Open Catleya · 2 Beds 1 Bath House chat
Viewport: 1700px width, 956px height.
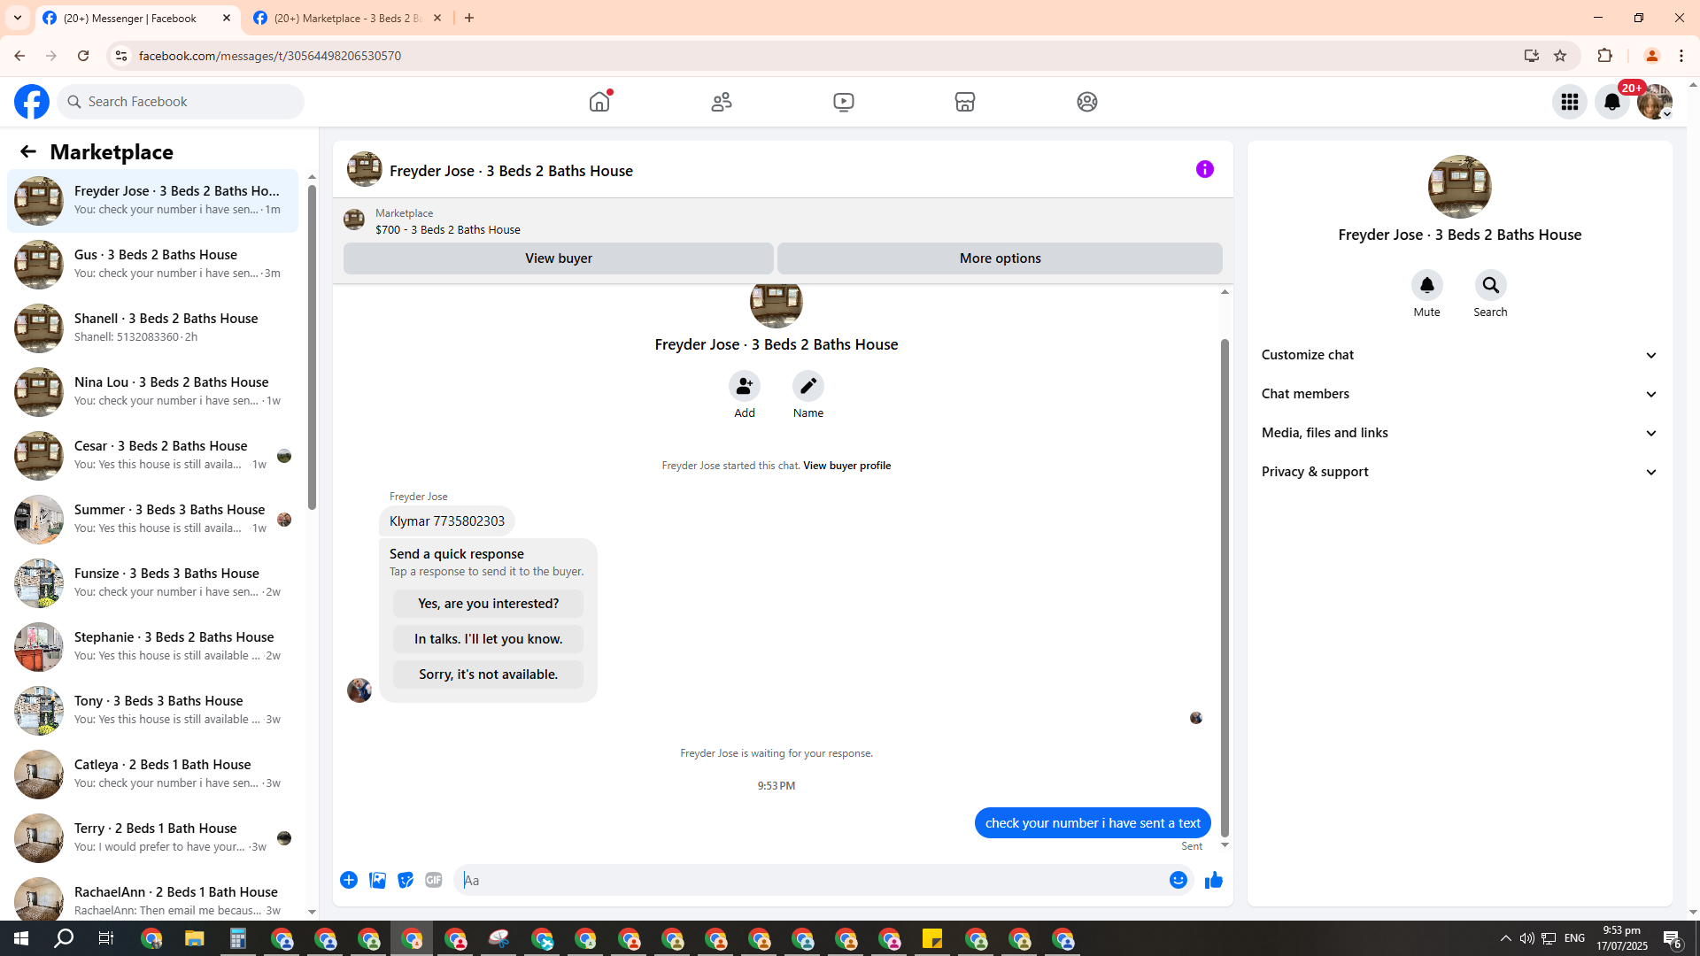[x=152, y=775]
